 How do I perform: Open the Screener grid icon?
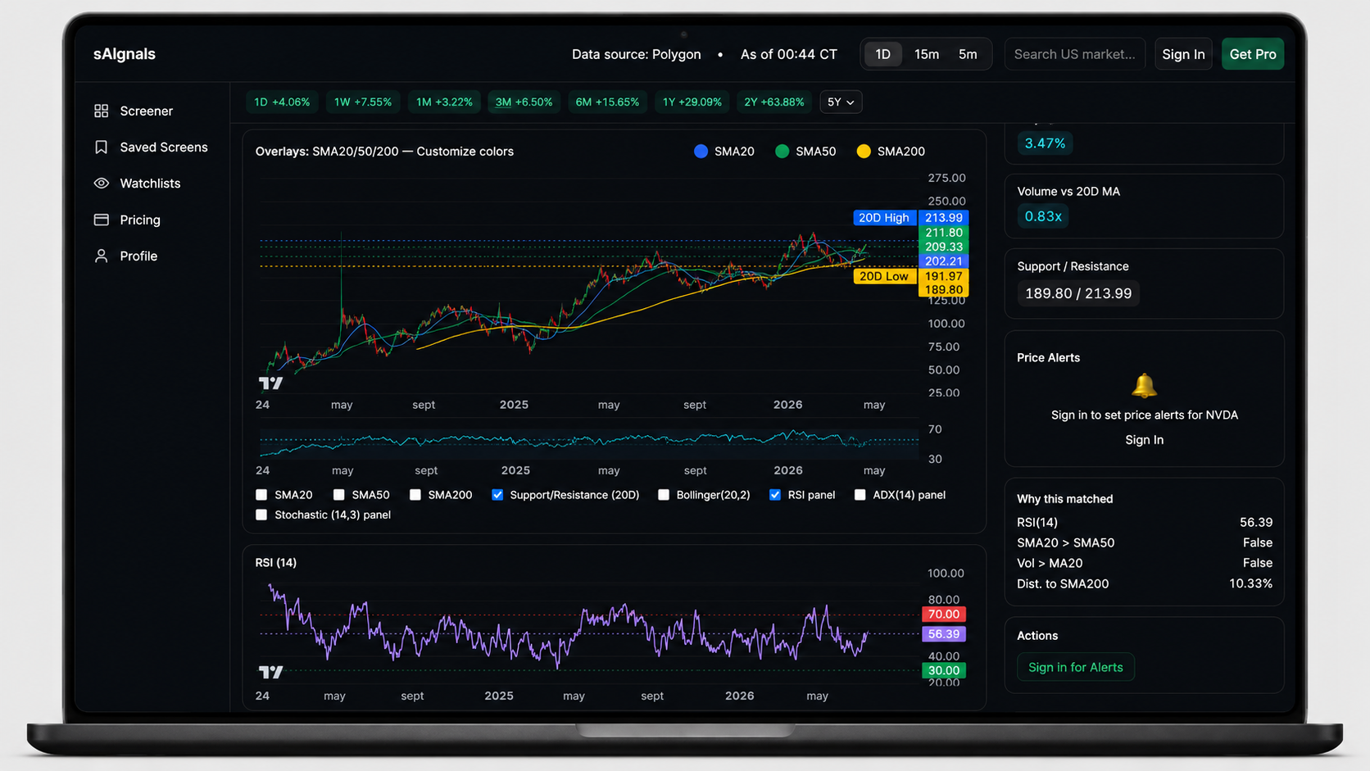(x=101, y=111)
